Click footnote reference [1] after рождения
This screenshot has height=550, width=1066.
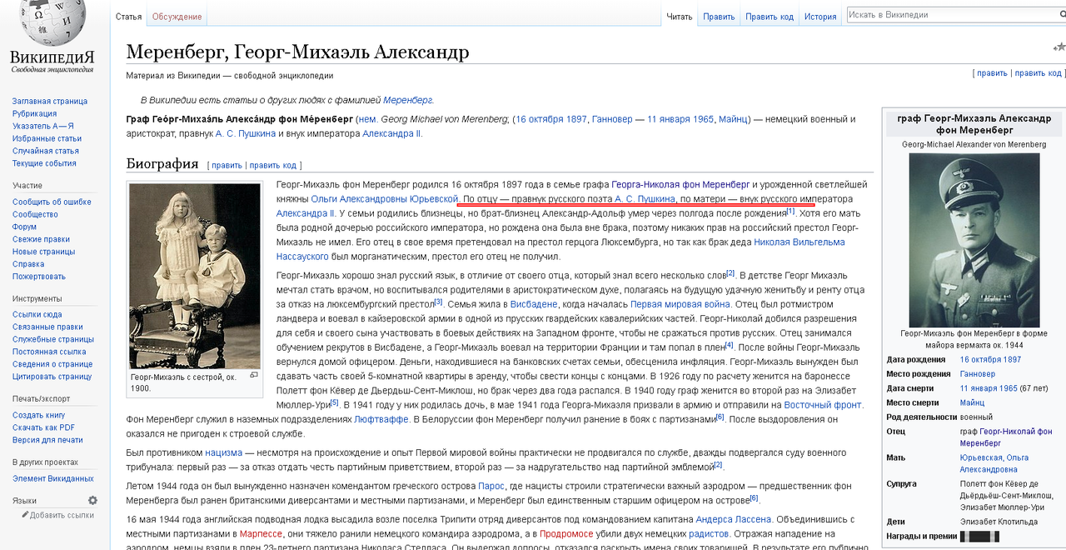pos(791,212)
